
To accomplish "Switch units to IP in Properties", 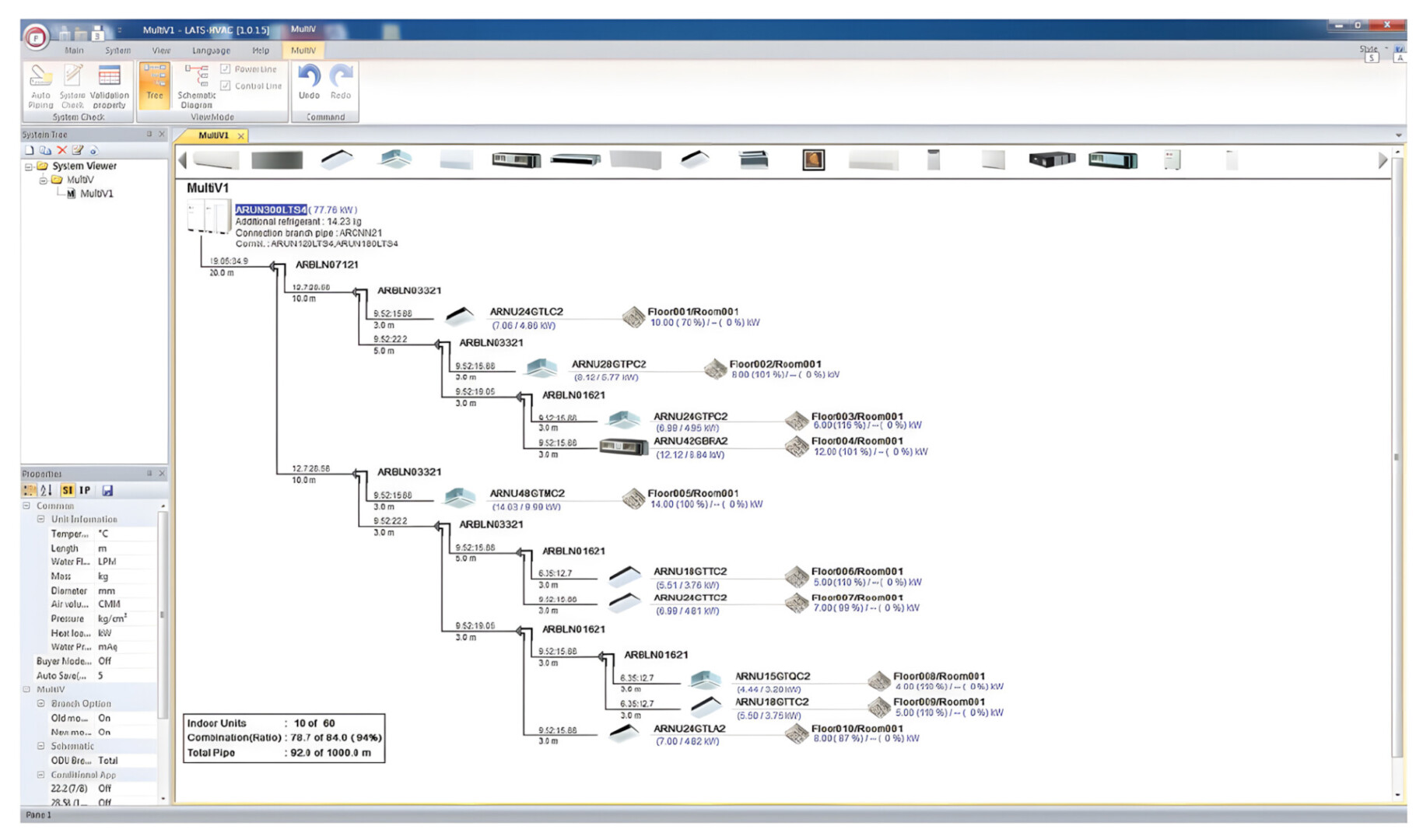I will click(x=85, y=491).
